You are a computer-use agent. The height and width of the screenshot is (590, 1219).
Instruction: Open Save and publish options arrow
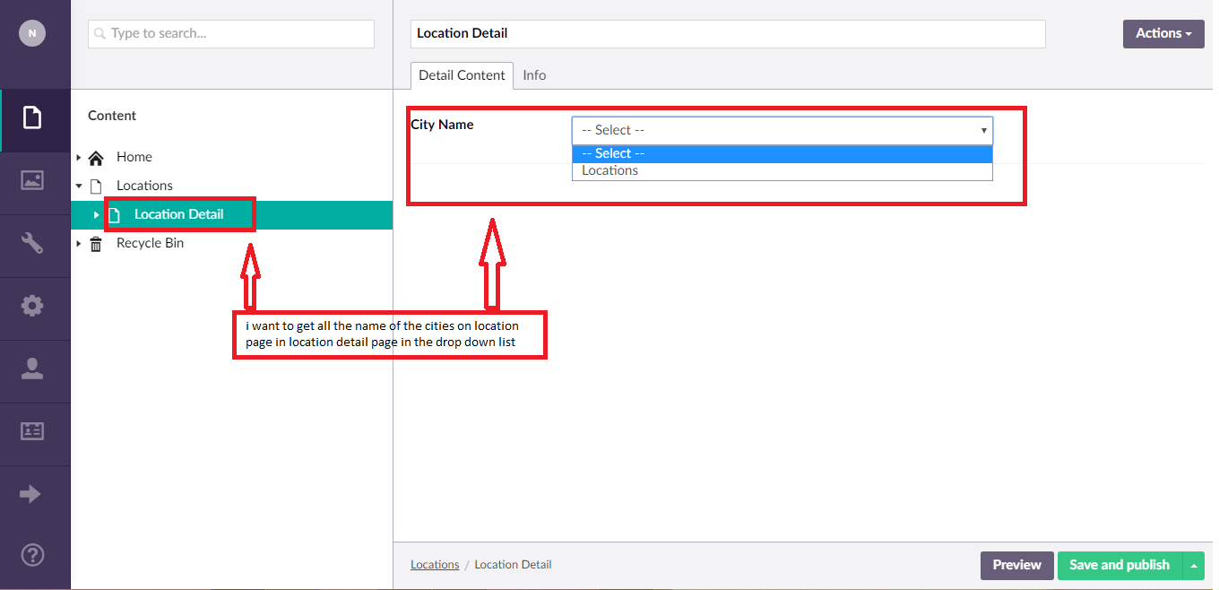coord(1193,566)
